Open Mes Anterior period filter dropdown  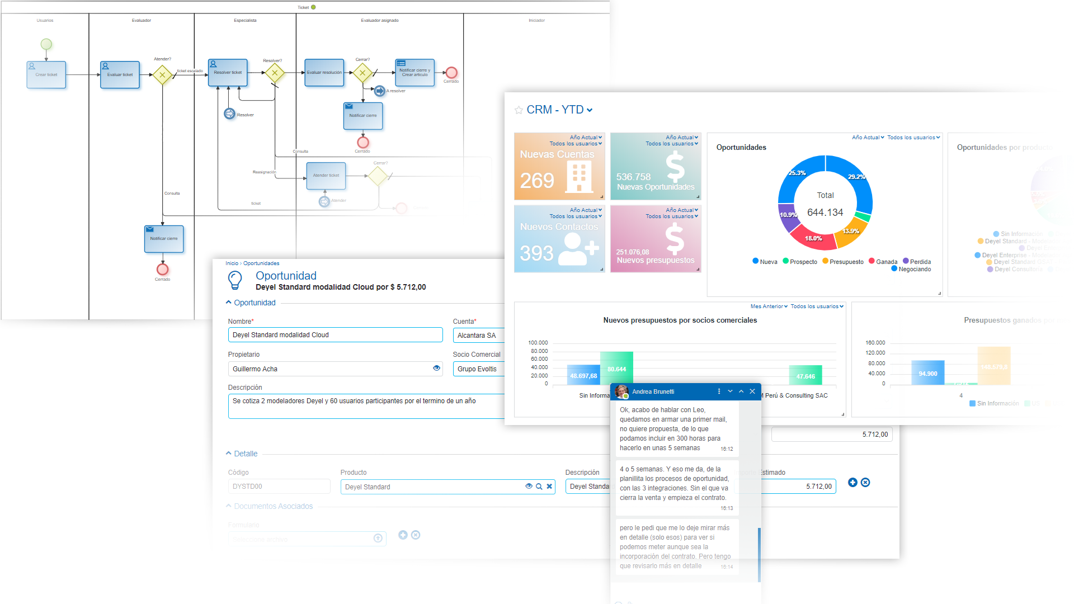(x=769, y=306)
